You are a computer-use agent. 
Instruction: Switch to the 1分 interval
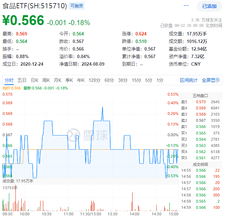(x=160, y=80)
